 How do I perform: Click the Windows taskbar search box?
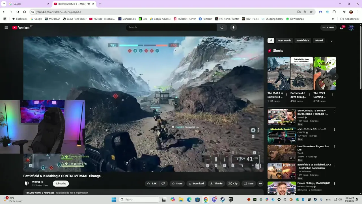(139, 199)
